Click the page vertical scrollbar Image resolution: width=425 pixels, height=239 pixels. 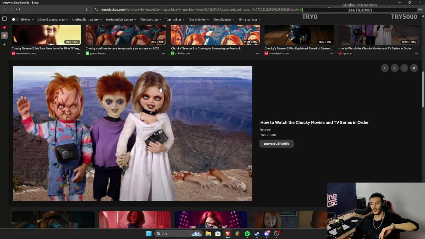pos(423,90)
